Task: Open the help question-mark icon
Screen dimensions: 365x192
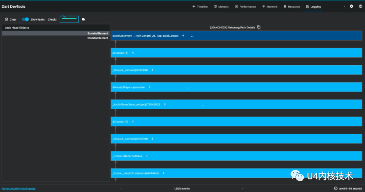Action: [360, 6]
